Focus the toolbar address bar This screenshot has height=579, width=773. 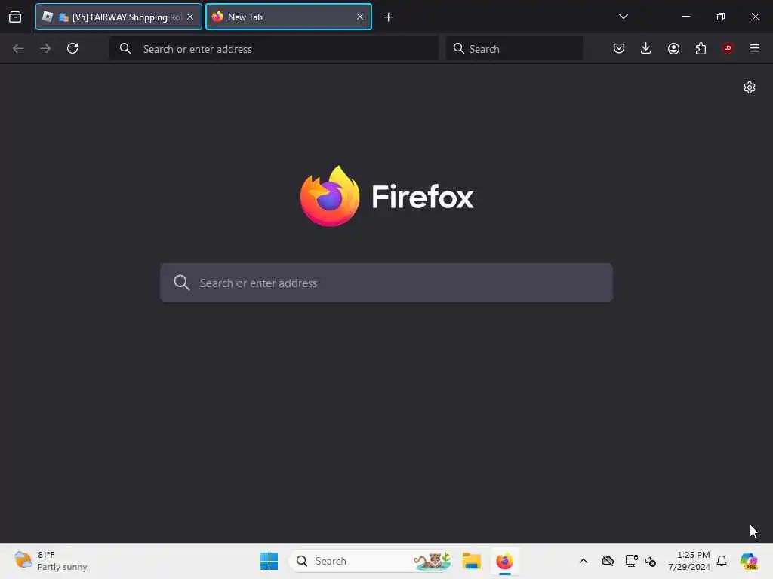point(273,48)
